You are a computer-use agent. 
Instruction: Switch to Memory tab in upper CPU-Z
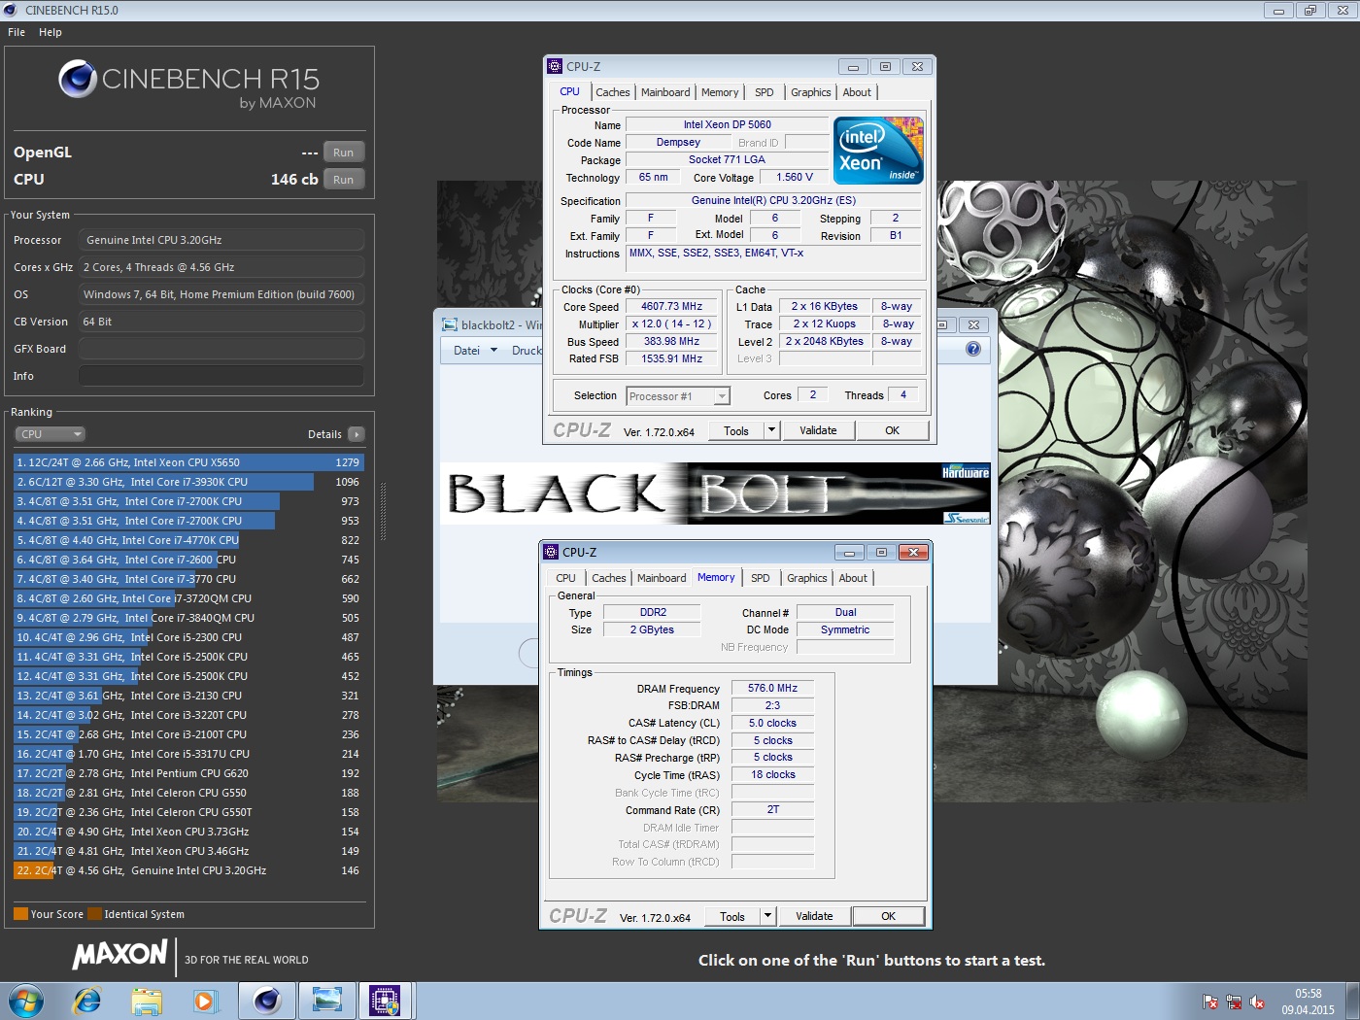[720, 92]
